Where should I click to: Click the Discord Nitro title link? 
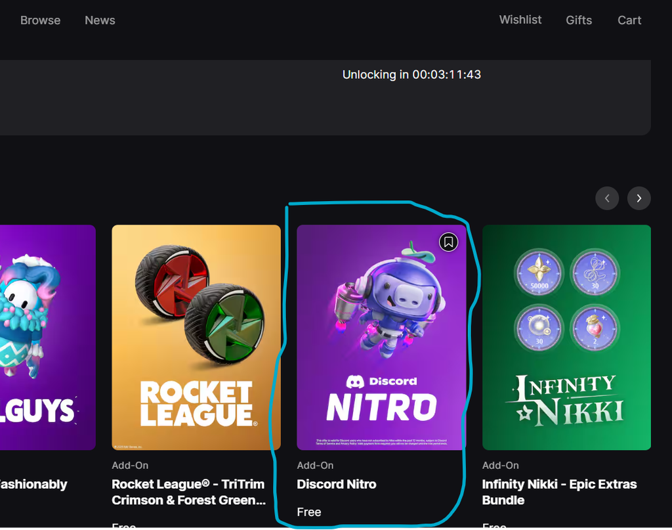(x=337, y=484)
